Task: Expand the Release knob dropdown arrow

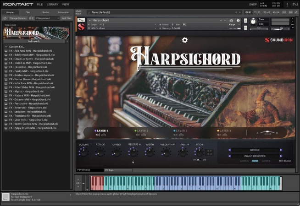Action: coord(139,145)
